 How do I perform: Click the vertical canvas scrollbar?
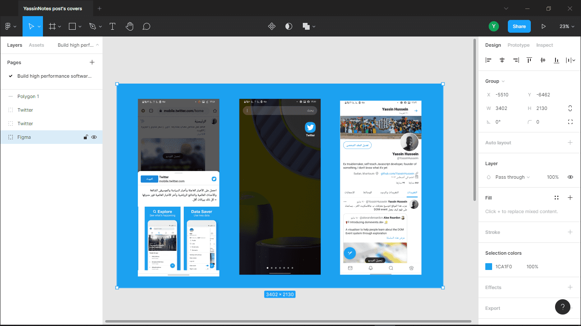pyautogui.click(x=475, y=119)
